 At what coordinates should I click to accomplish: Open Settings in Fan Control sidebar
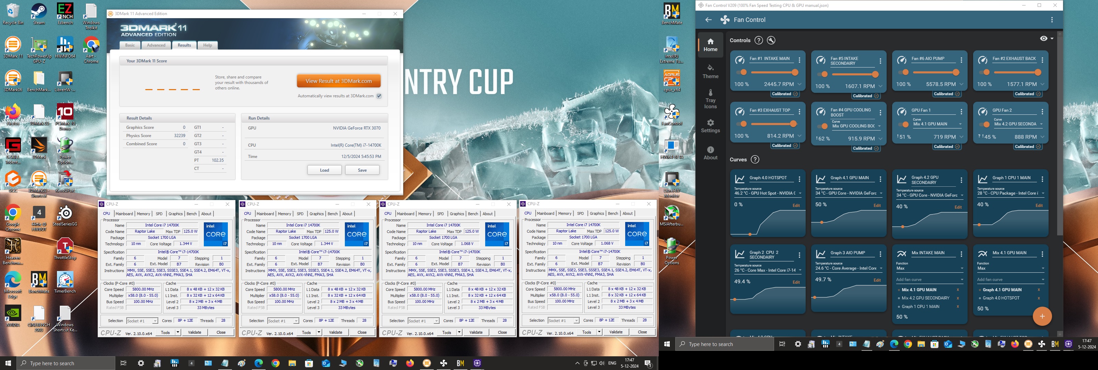[710, 126]
